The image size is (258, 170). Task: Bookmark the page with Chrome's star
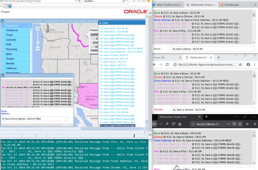tap(240, 64)
